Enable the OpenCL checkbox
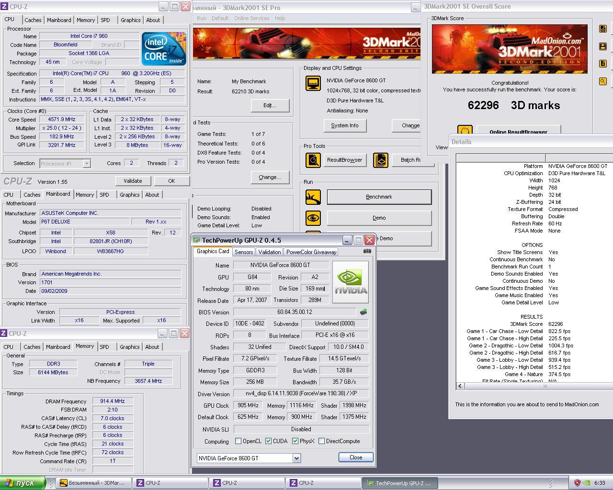The height and width of the screenshot is (490, 613). coord(238,441)
